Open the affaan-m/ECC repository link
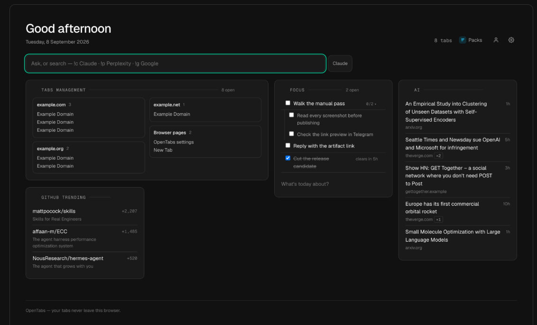 tap(50, 231)
